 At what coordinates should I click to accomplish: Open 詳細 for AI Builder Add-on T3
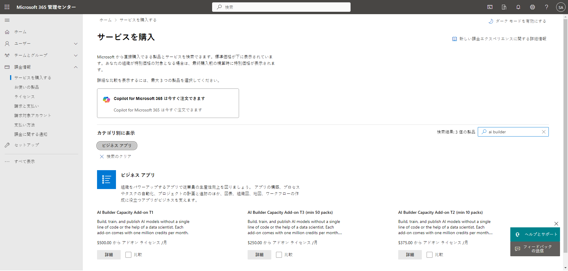pos(259,255)
